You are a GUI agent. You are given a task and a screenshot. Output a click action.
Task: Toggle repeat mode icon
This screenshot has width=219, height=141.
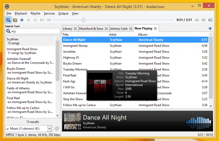[197, 20]
